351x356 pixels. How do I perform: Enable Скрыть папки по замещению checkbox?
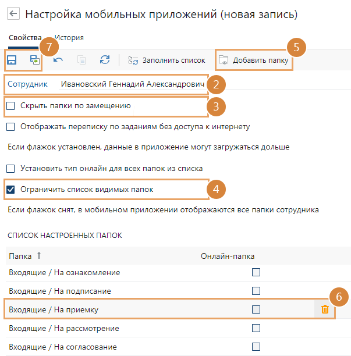point(10,106)
